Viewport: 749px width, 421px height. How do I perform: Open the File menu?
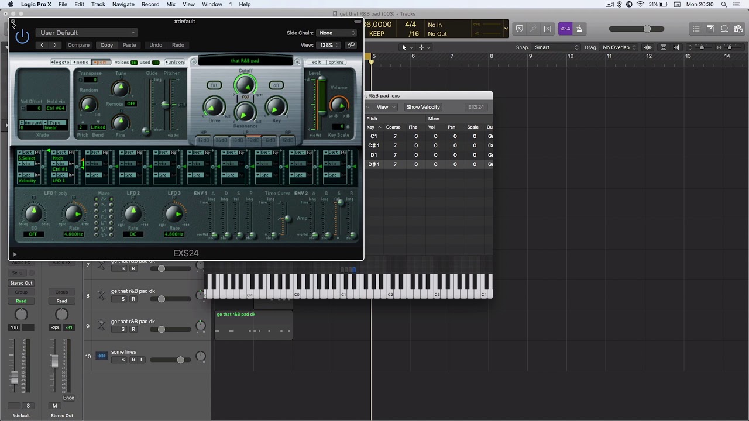[x=63, y=4]
